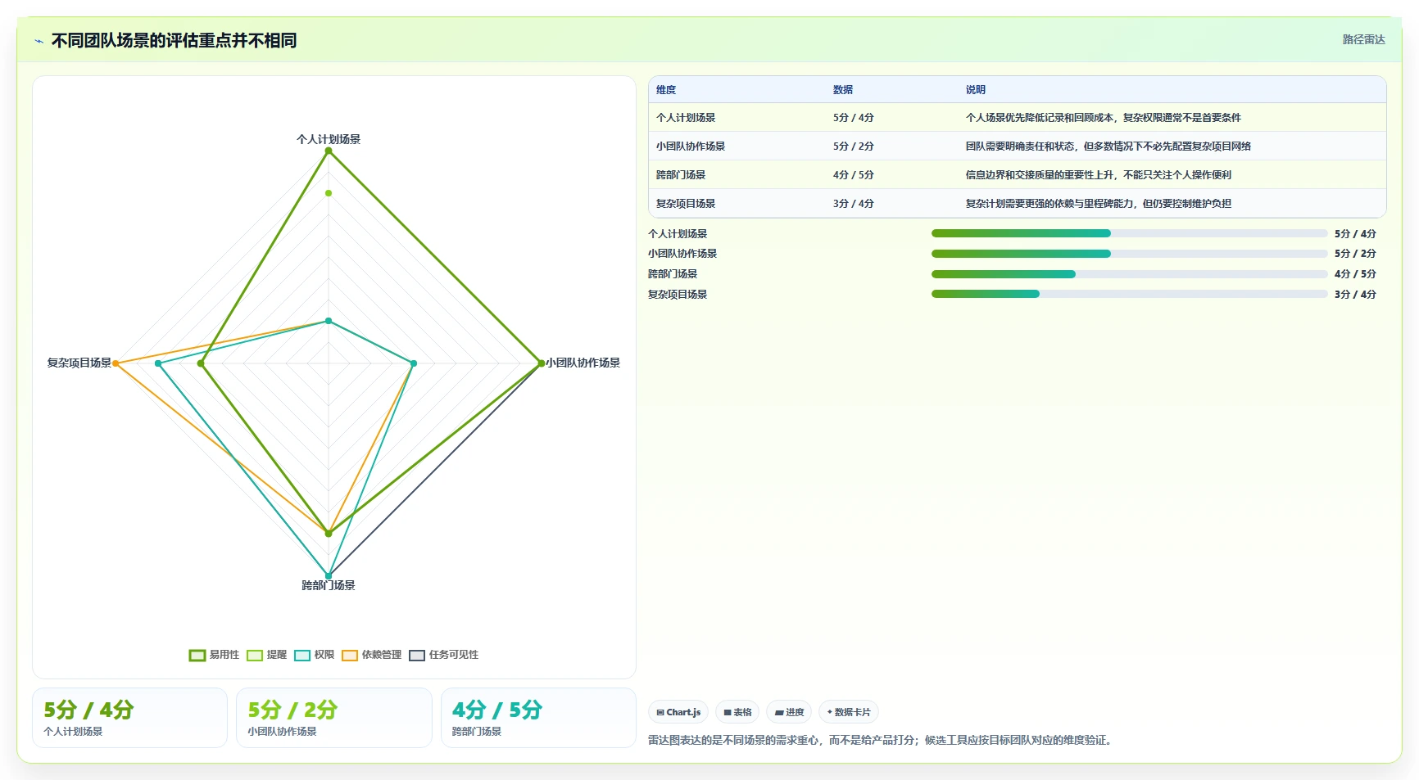Click the radar axis label 复杂项目场景
Screen dimensions: 1419x780
click(x=79, y=363)
